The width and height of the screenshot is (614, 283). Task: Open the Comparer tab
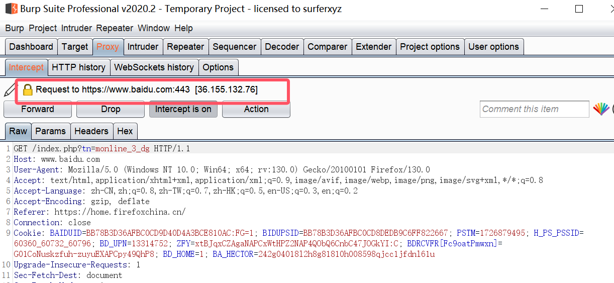[x=328, y=47]
